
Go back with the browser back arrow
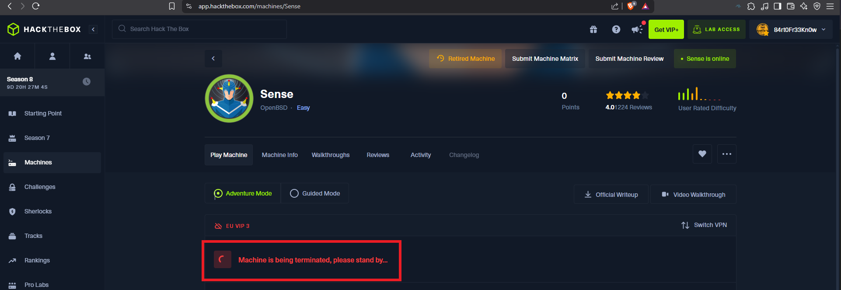[x=10, y=6]
